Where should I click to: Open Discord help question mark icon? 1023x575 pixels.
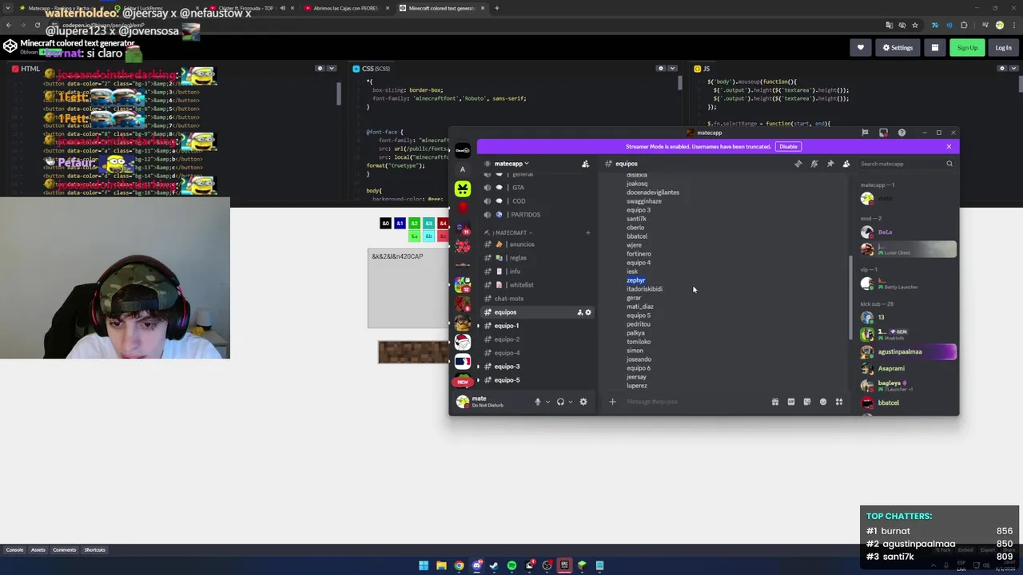902,133
